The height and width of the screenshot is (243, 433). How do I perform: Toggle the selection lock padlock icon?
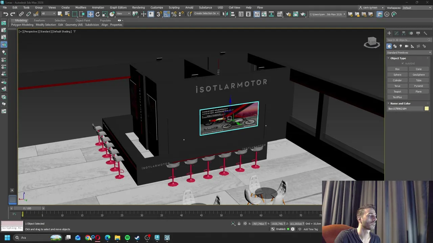click(239, 223)
